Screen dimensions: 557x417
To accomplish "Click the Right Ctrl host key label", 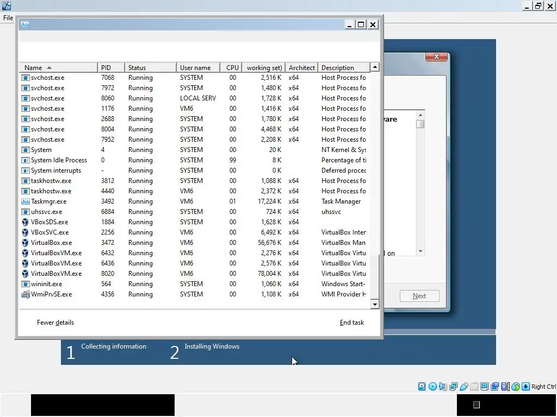I will click(x=543, y=387).
